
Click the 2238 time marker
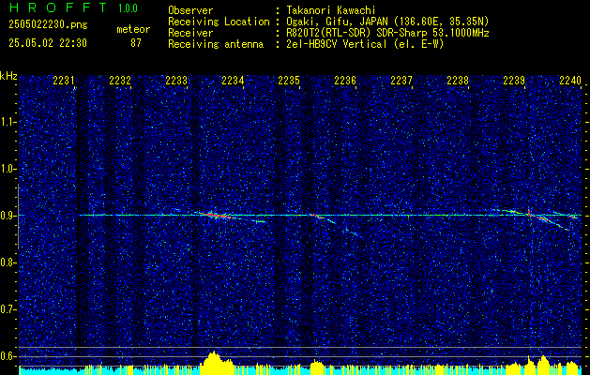click(458, 80)
